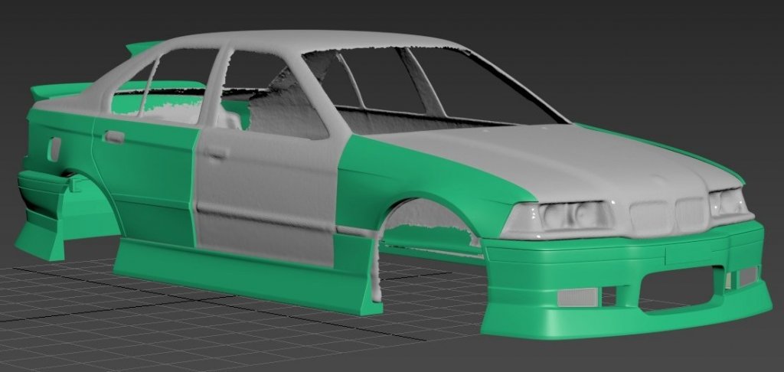This screenshot has width=784, height=372.
Task: Click the rear door handle
Action: (x=115, y=137)
